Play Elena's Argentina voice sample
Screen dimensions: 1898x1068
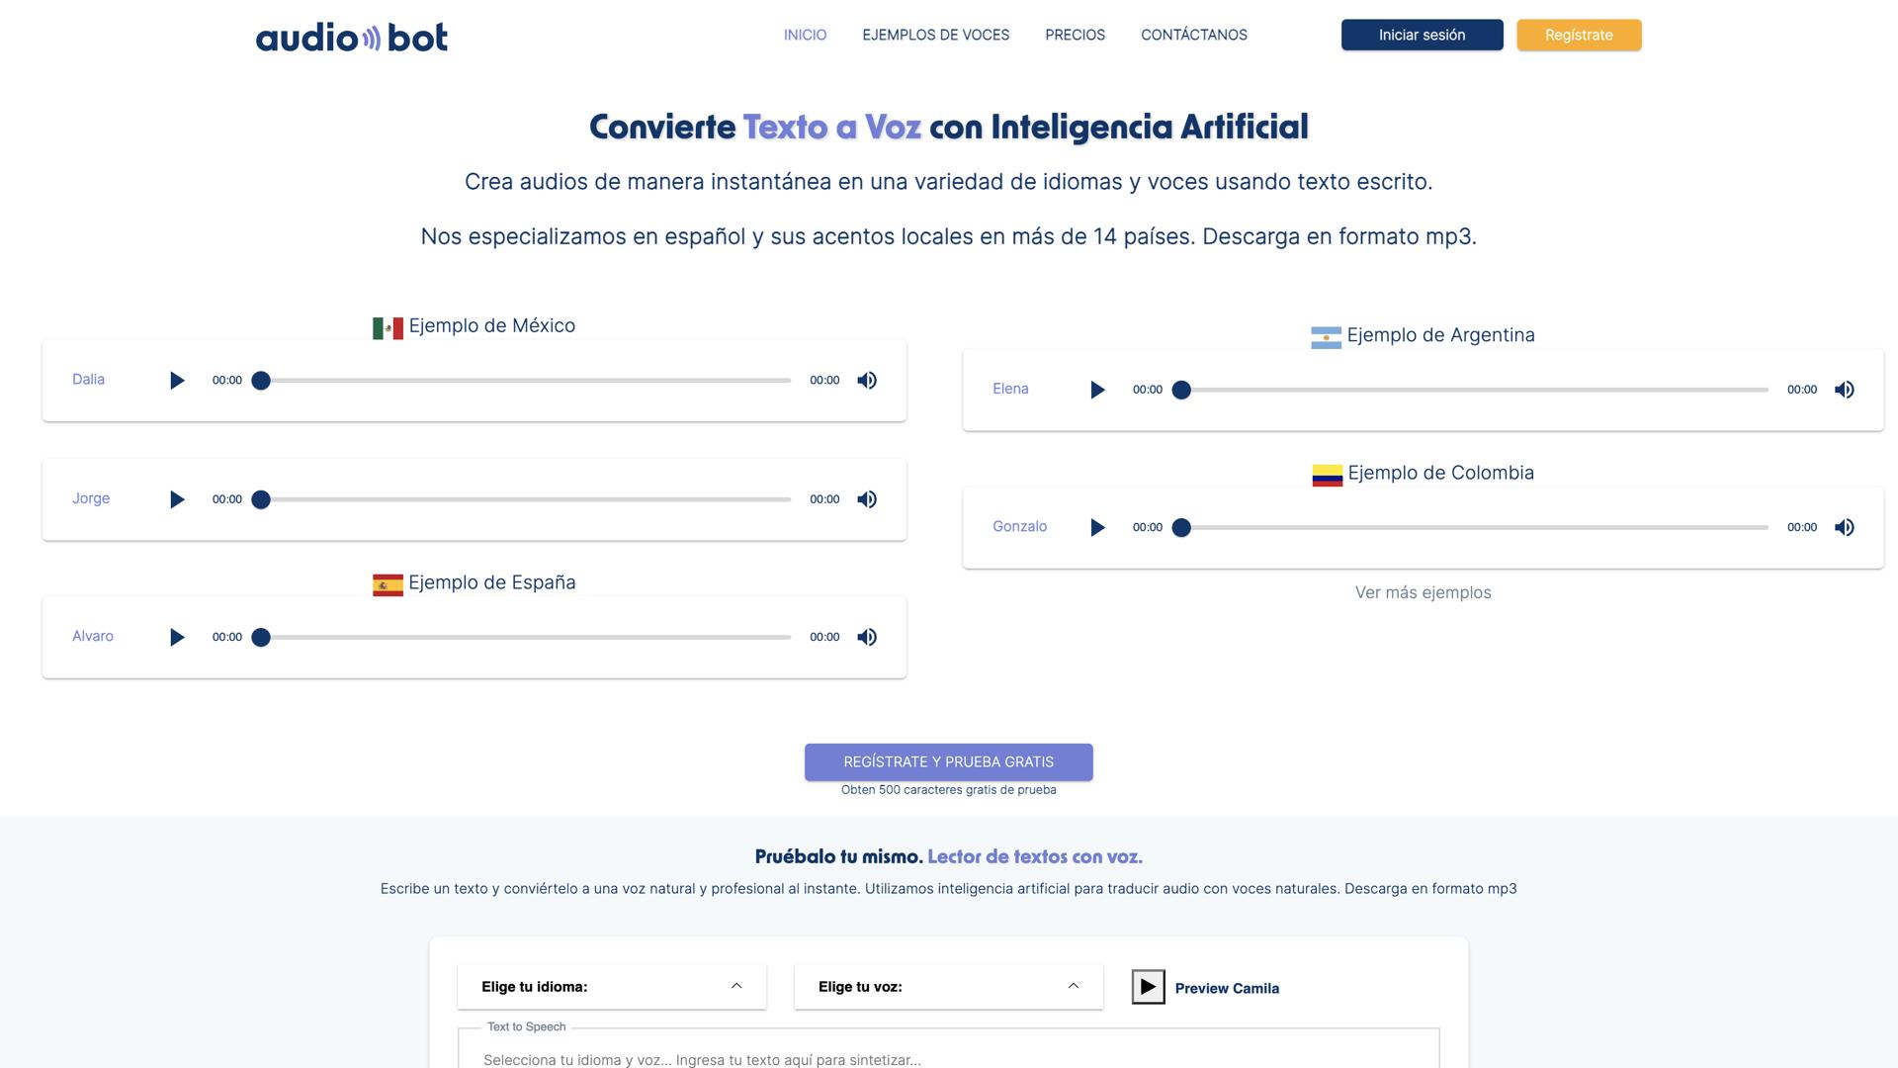coord(1096,390)
